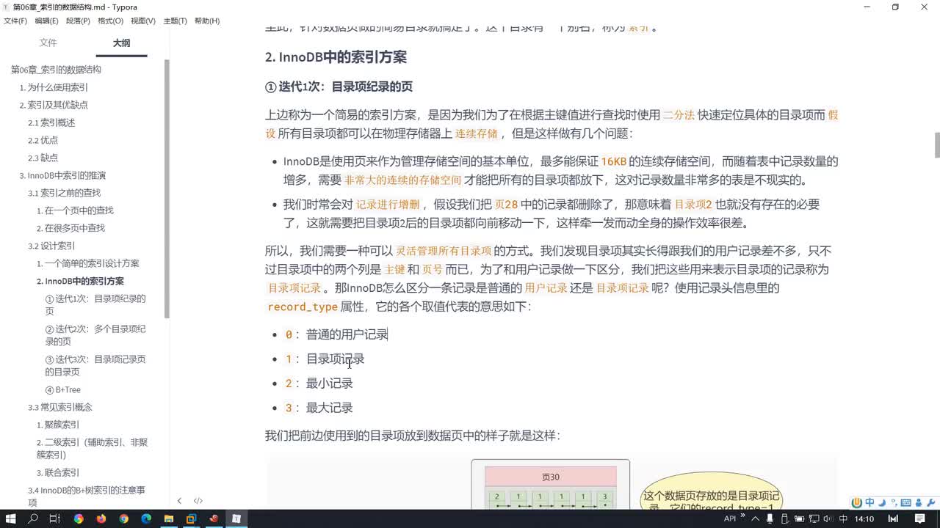Switch sidebar to the 文件 tab
The height and width of the screenshot is (528, 940).
[48, 43]
